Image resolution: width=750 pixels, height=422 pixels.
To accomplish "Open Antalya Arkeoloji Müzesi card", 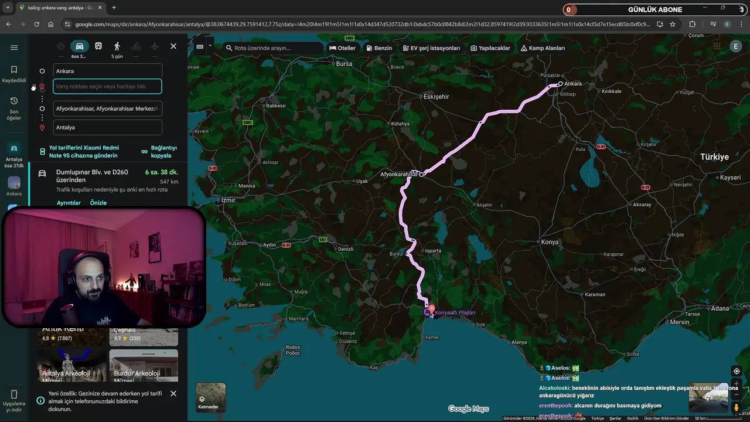I will coord(73,366).
